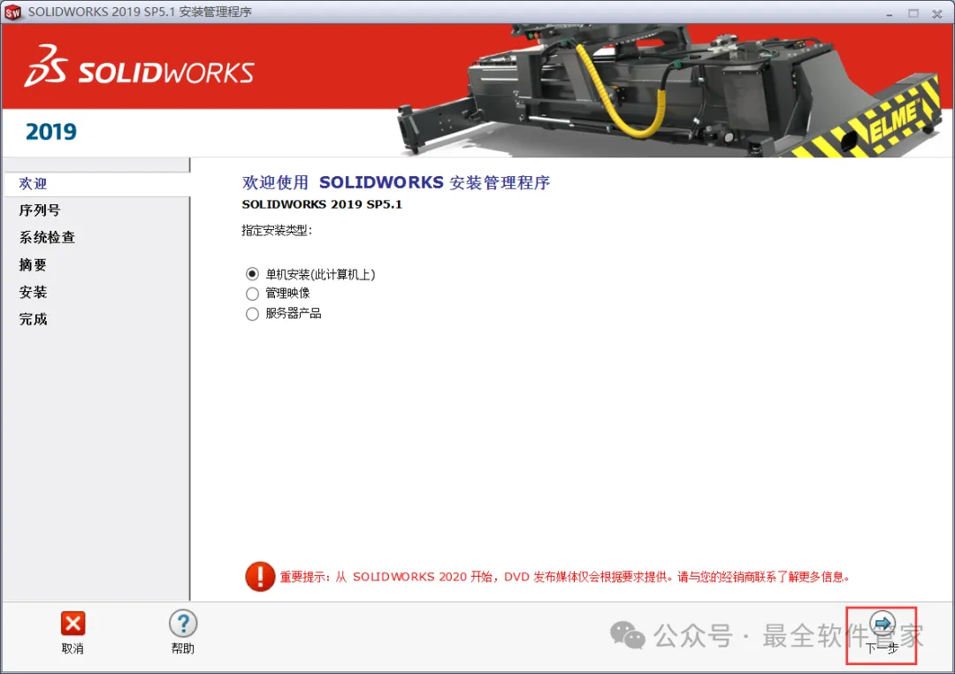Viewport: 955px width, 674px height.
Task: Click the SOLIDWORKS 2019 SP5.1 version text
Action: tap(322, 204)
